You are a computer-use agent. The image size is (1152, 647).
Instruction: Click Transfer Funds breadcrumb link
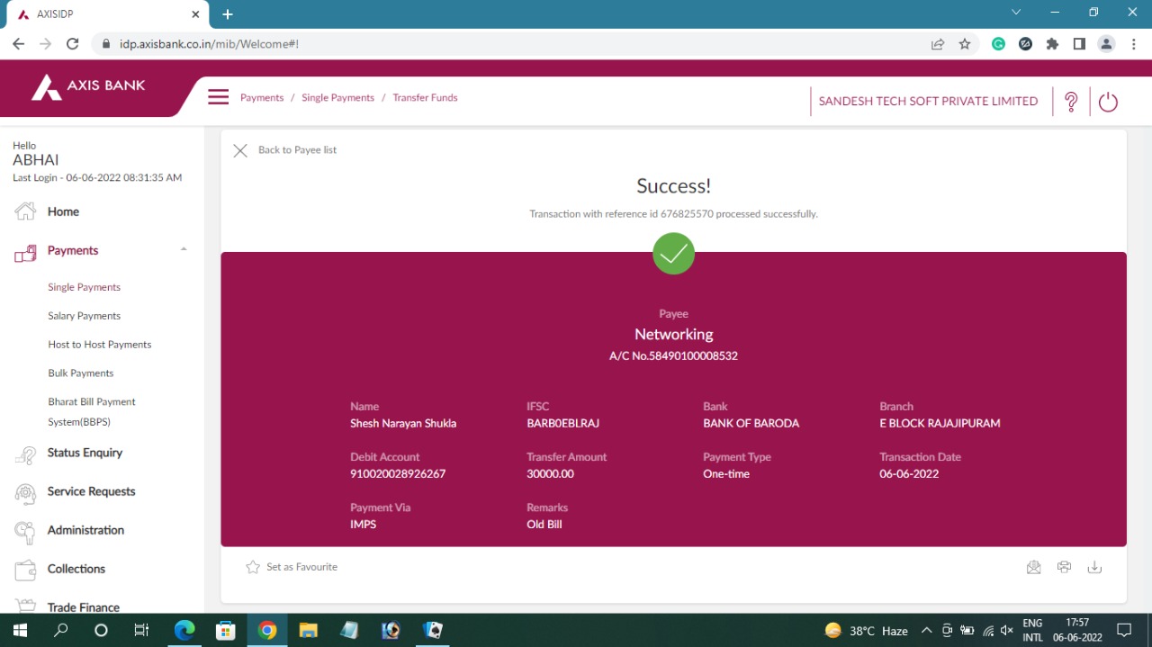click(x=425, y=97)
